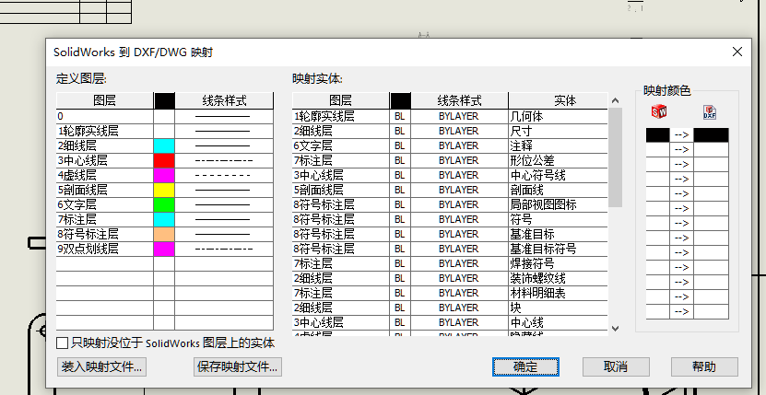Cancel the dialog with 取消
Viewport: 766px width, 395px height.
pos(616,366)
